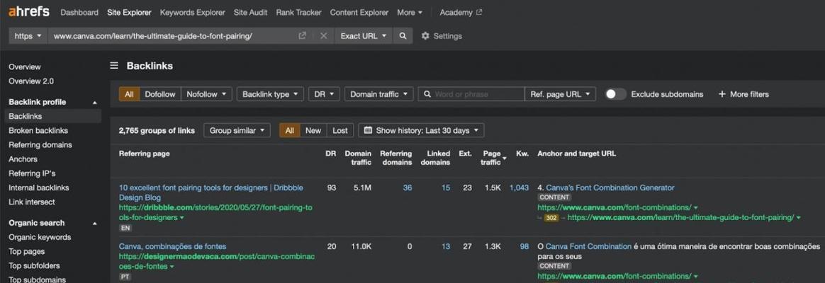The height and width of the screenshot is (283, 825).
Task: Click the Ahrefs logo
Action: [29, 11]
